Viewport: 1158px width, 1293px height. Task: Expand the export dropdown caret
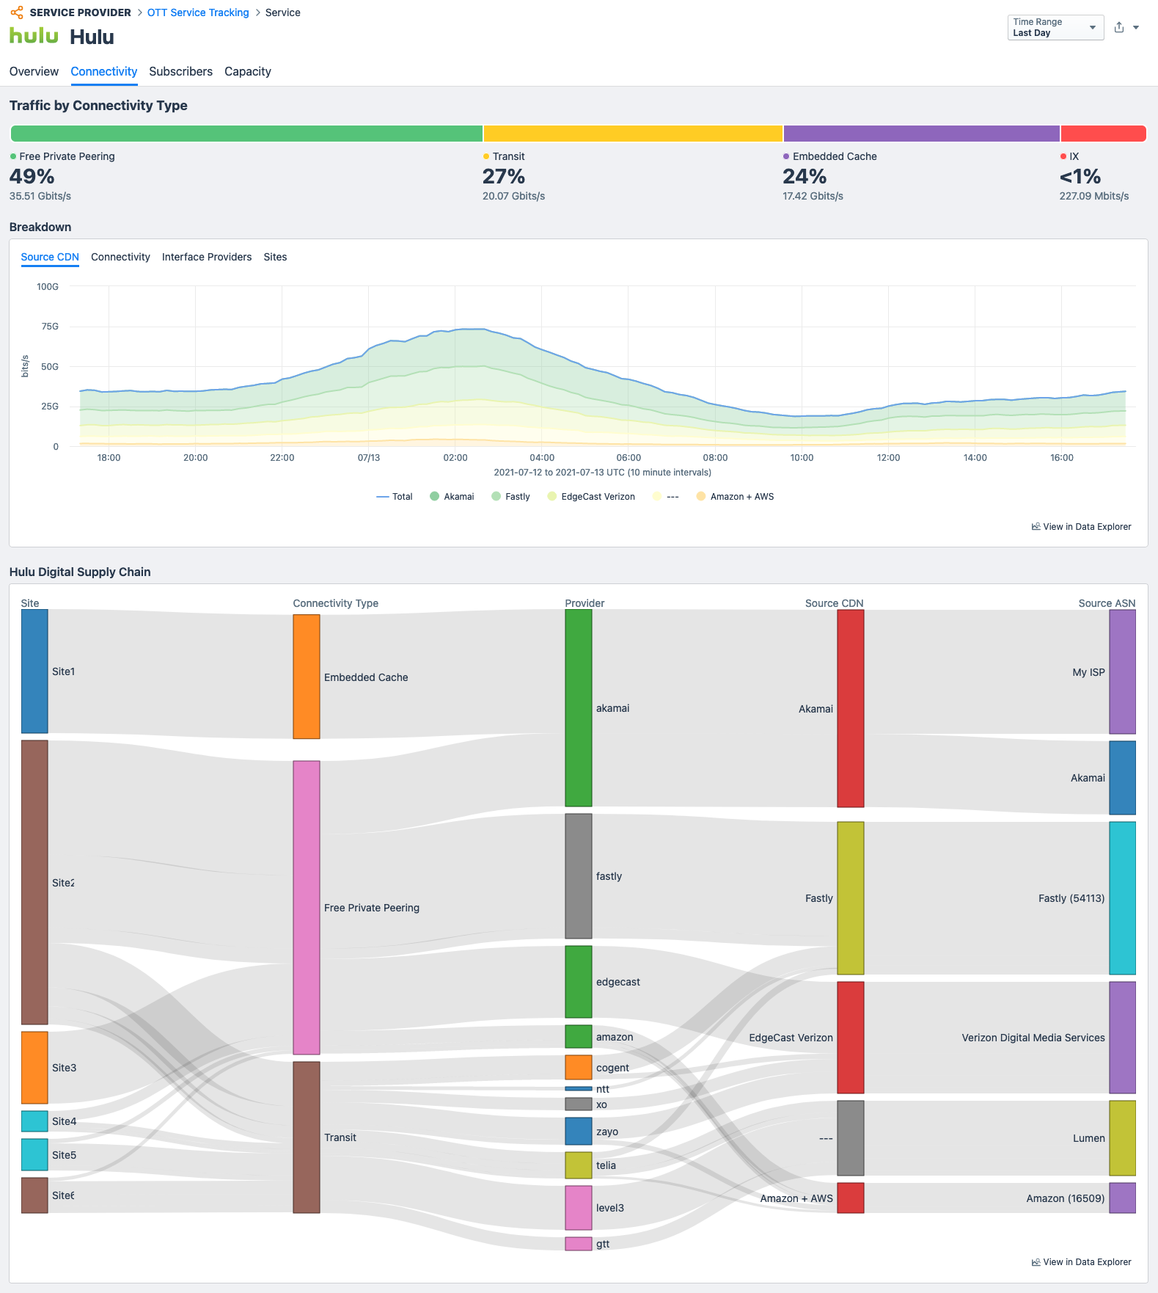click(1136, 27)
